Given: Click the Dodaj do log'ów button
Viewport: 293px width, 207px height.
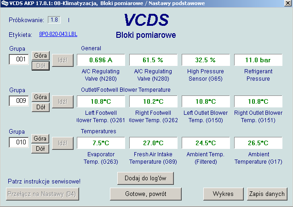Looking at the screenshot, I should 145,178.
